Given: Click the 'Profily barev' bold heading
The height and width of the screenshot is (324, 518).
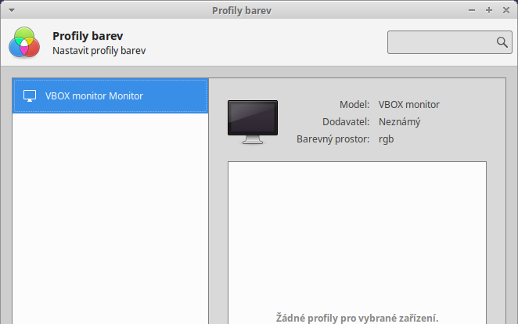Looking at the screenshot, I should pyautogui.click(x=88, y=36).
